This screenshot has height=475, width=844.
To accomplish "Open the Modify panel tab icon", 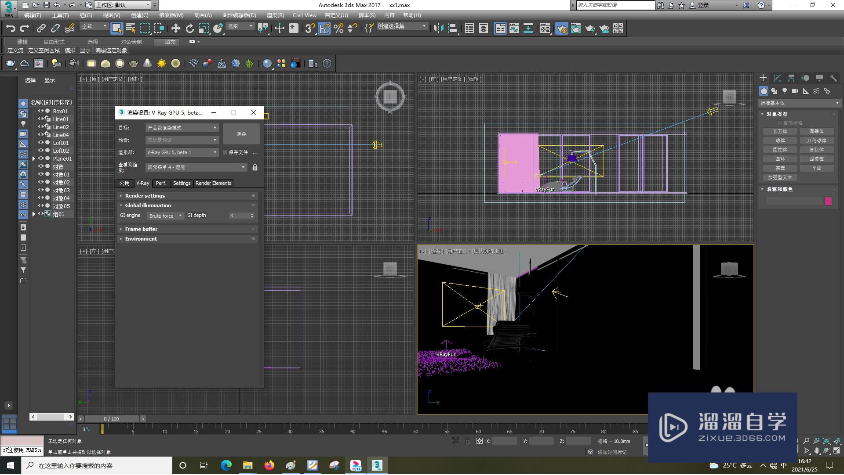I will (777, 78).
